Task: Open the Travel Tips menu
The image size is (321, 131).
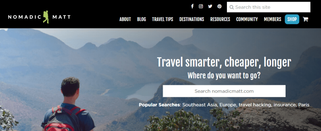Action: (163, 19)
